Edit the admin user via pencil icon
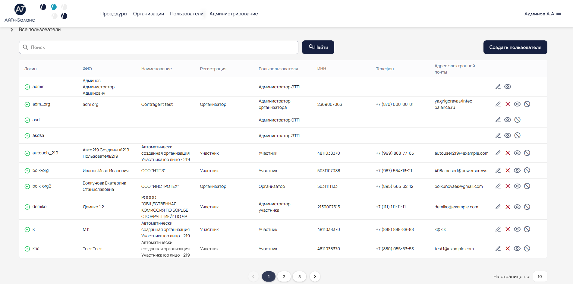This screenshot has height=284, width=573. pos(498,87)
